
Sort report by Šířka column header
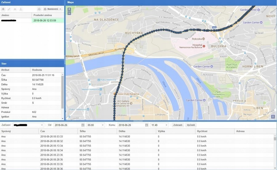pos(97,131)
